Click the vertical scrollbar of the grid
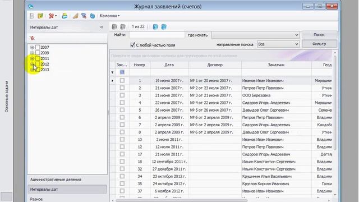The height and width of the screenshot is (202, 359). [x=335, y=103]
